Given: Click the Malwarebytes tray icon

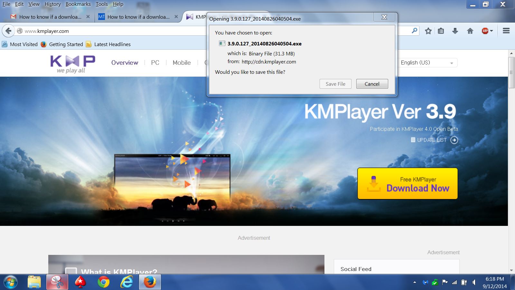Looking at the screenshot, I should click(425, 283).
